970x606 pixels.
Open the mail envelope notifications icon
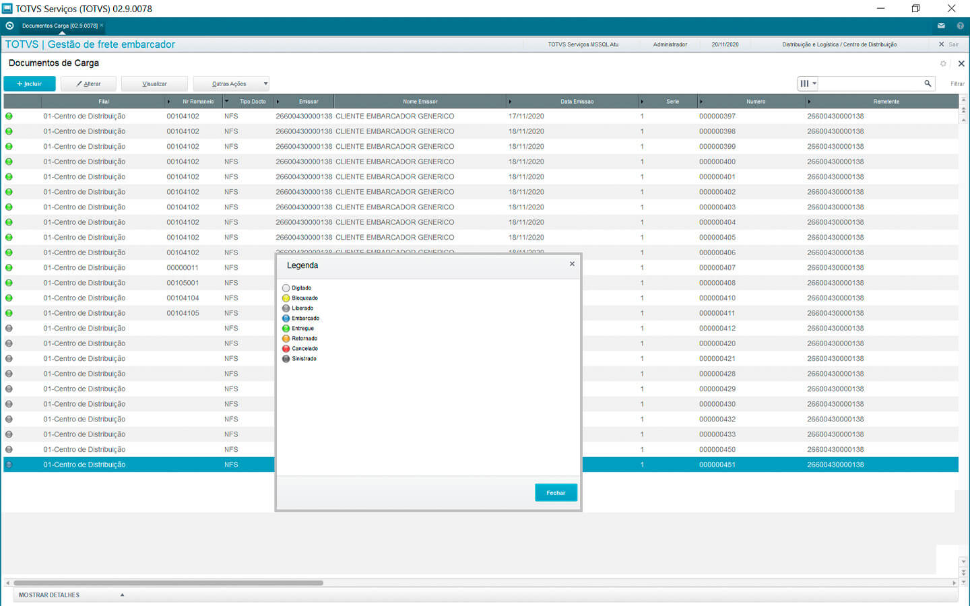pyautogui.click(x=941, y=26)
